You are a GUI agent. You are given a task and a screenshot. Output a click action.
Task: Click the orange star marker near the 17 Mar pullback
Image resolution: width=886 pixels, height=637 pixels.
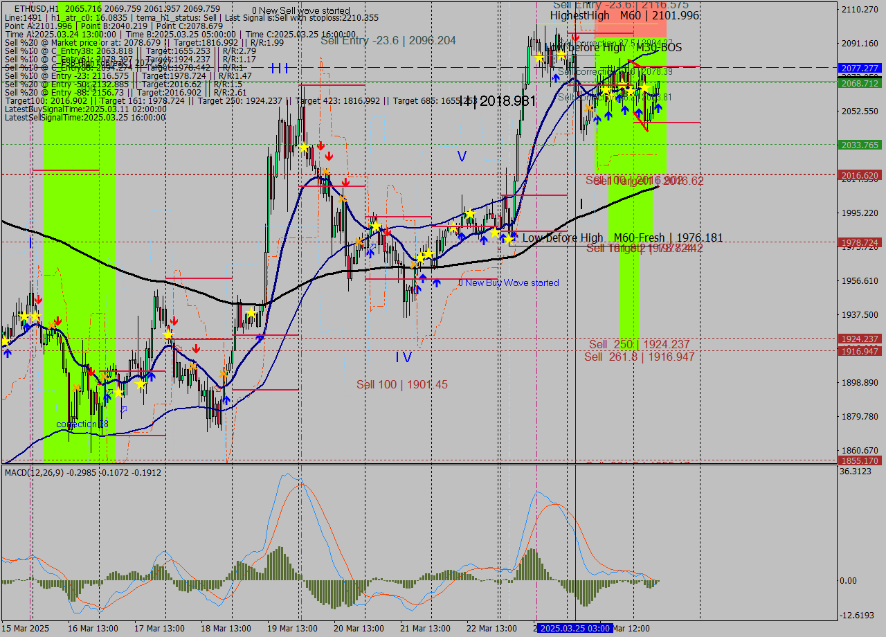point(193,366)
